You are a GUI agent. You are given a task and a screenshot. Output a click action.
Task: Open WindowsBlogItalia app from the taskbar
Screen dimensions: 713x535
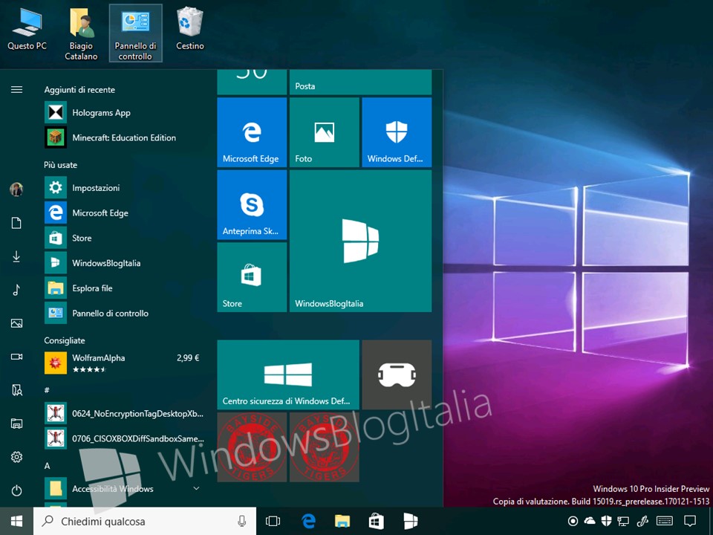click(410, 522)
